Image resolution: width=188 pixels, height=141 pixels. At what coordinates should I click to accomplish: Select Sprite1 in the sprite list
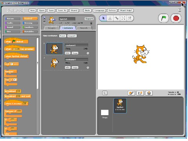(x=120, y=106)
